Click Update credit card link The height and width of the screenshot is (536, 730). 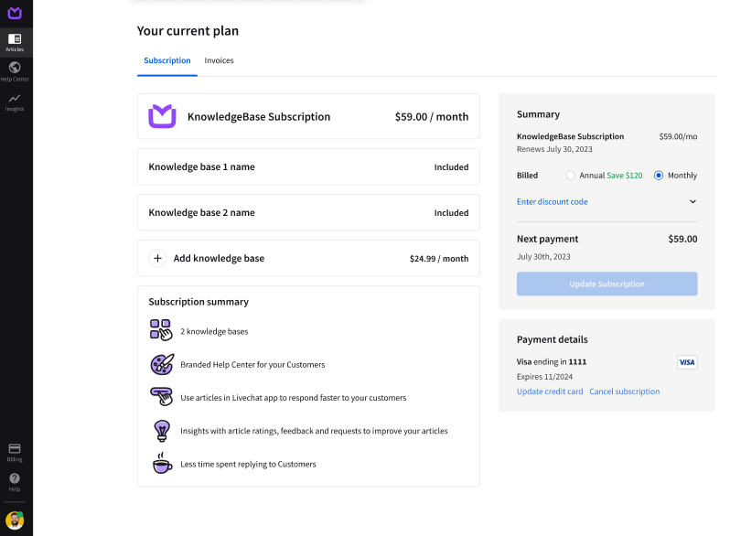[550, 391]
